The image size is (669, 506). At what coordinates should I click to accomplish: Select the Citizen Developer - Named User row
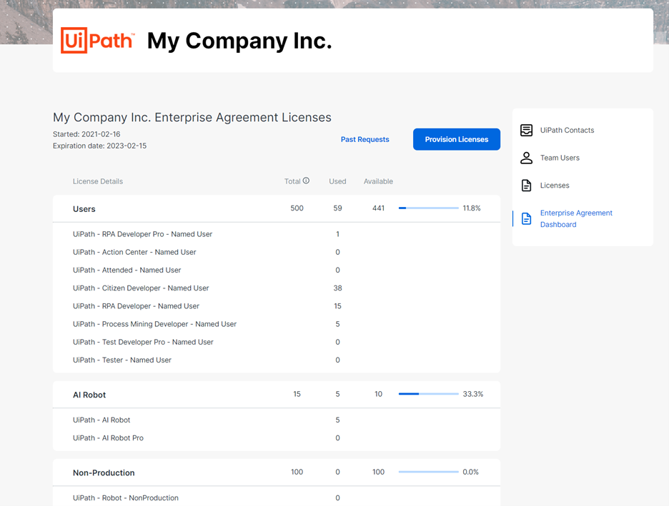[x=277, y=288]
